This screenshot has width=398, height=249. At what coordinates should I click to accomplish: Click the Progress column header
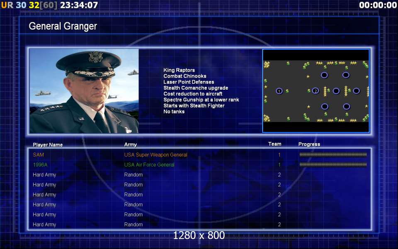tap(309, 144)
